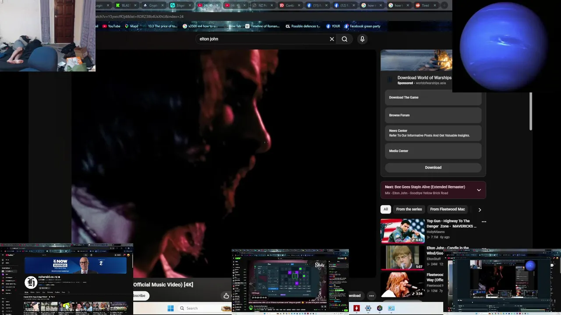The width and height of the screenshot is (561, 315).
Task: Switch to the Conta tab
Action: [x=289, y=5]
